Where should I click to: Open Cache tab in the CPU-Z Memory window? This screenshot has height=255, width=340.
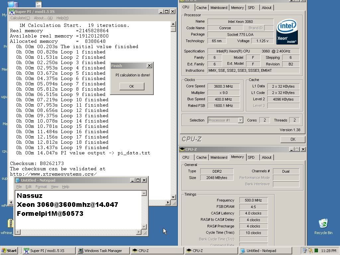click(x=202, y=157)
